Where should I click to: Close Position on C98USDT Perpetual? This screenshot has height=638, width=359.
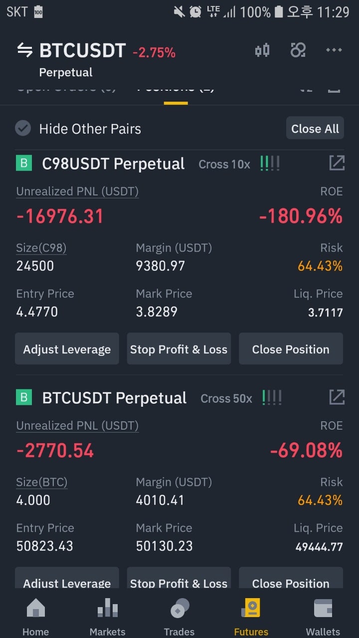click(x=291, y=349)
